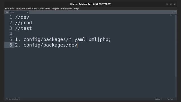Open the File menu
This screenshot has height=102, width=181.
pyautogui.click(x=7, y=8)
